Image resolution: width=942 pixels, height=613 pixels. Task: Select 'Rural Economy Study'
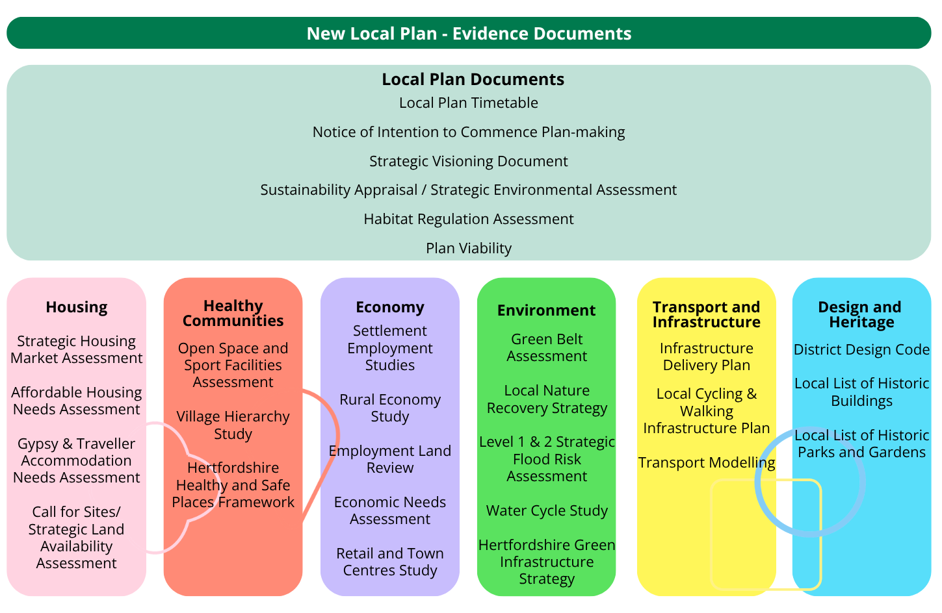pyautogui.click(x=390, y=408)
